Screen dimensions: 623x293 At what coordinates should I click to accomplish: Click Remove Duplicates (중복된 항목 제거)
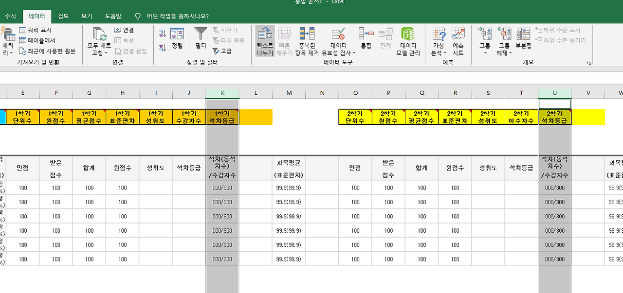tap(307, 41)
